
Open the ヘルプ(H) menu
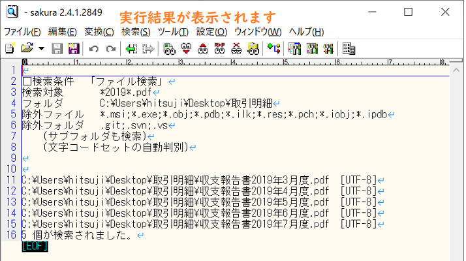point(306,31)
